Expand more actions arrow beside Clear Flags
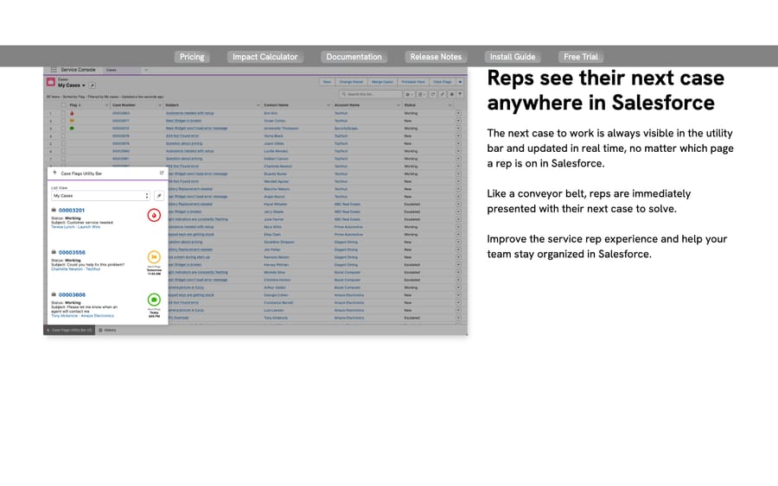The width and height of the screenshot is (778, 486). tap(460, 82)
